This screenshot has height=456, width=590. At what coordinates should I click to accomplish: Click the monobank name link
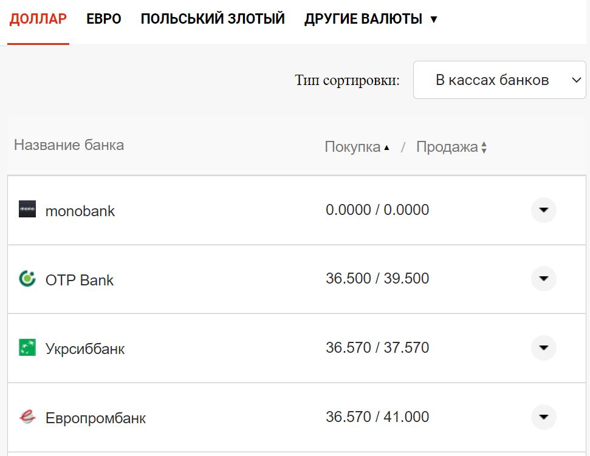point(80,210)
